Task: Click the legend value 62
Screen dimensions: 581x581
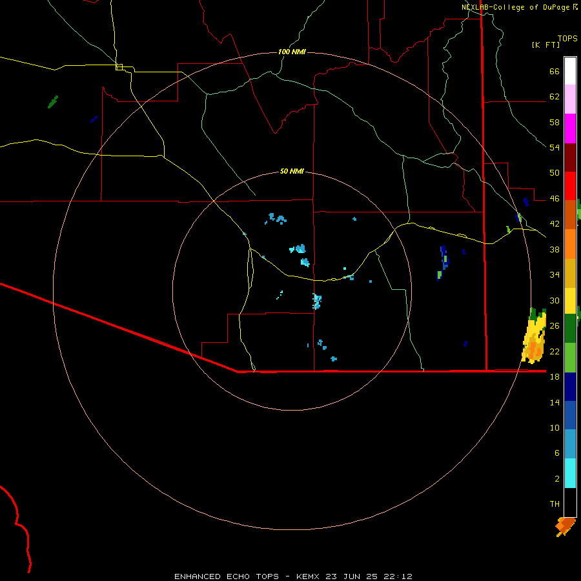Action: coord(555,97)
